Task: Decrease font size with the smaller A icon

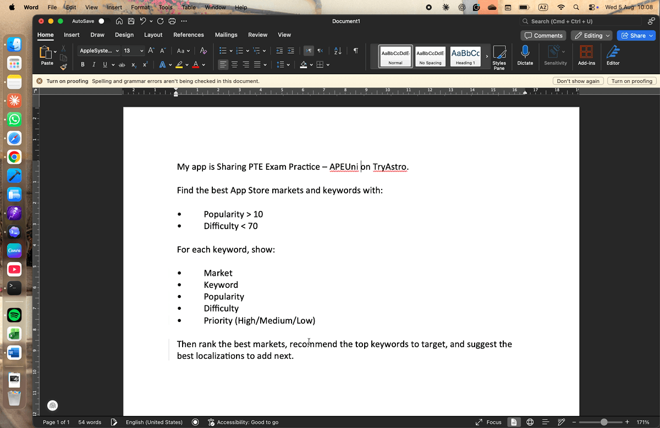Action: click(163, 51)
